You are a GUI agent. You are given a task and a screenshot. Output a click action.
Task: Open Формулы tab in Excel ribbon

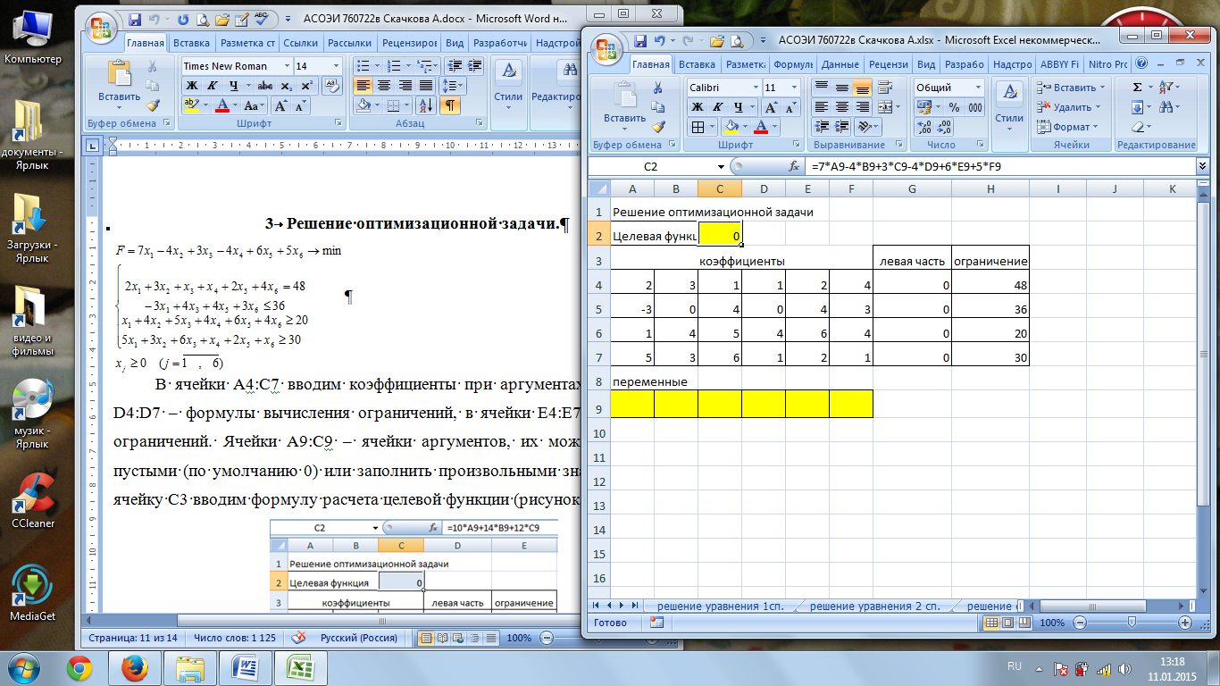tap(792, 64)
